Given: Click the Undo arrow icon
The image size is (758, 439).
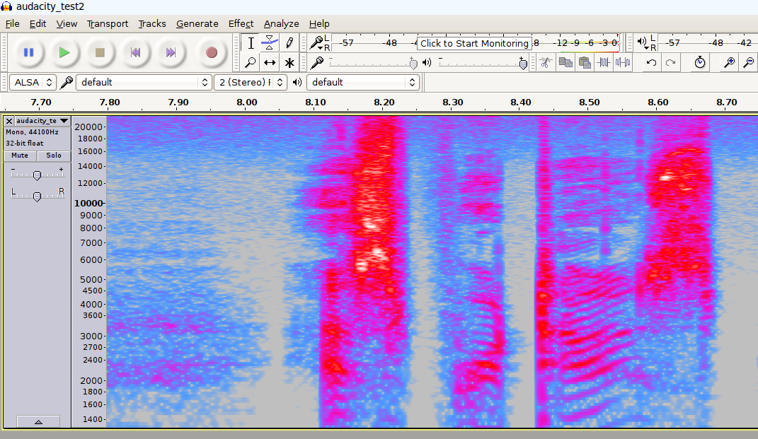Looking at the screenshot, I should [651, 63].
